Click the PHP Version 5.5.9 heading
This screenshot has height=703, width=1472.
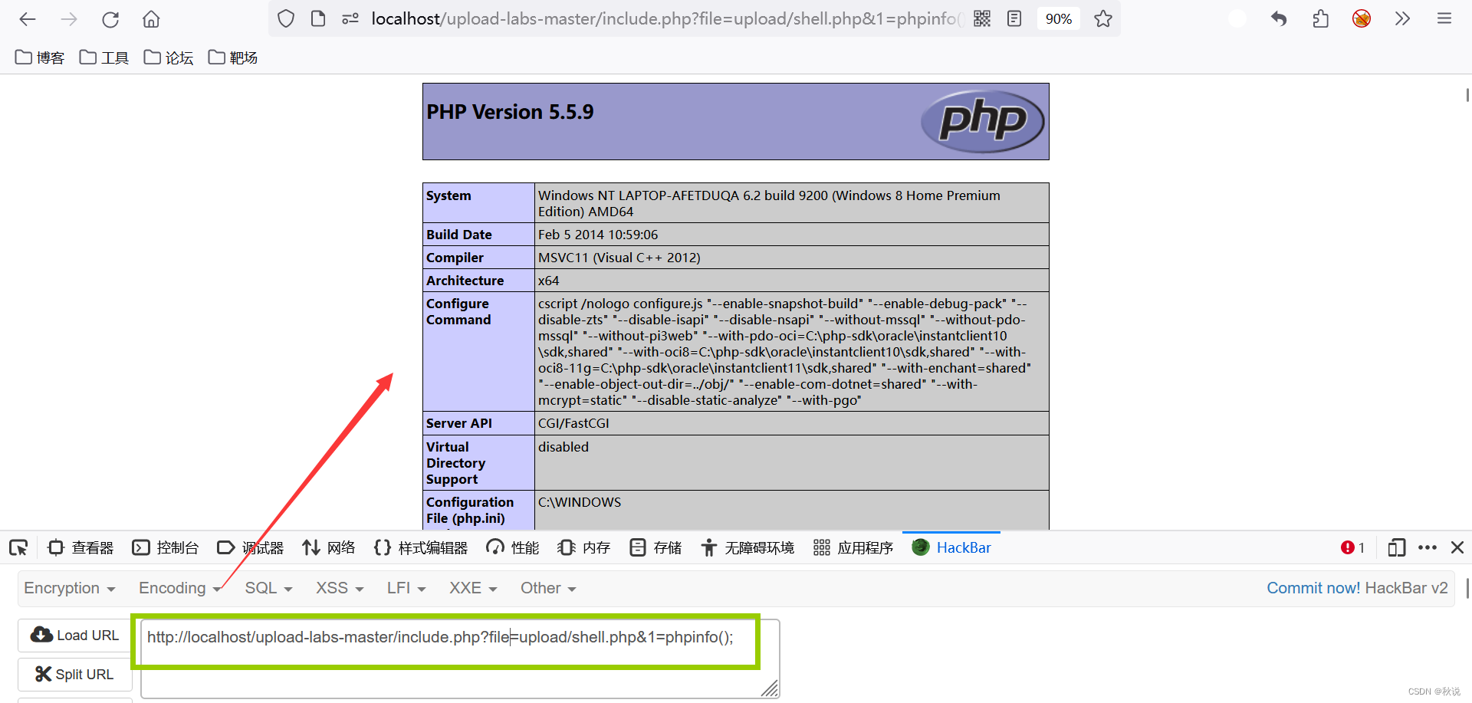[510, 112]
